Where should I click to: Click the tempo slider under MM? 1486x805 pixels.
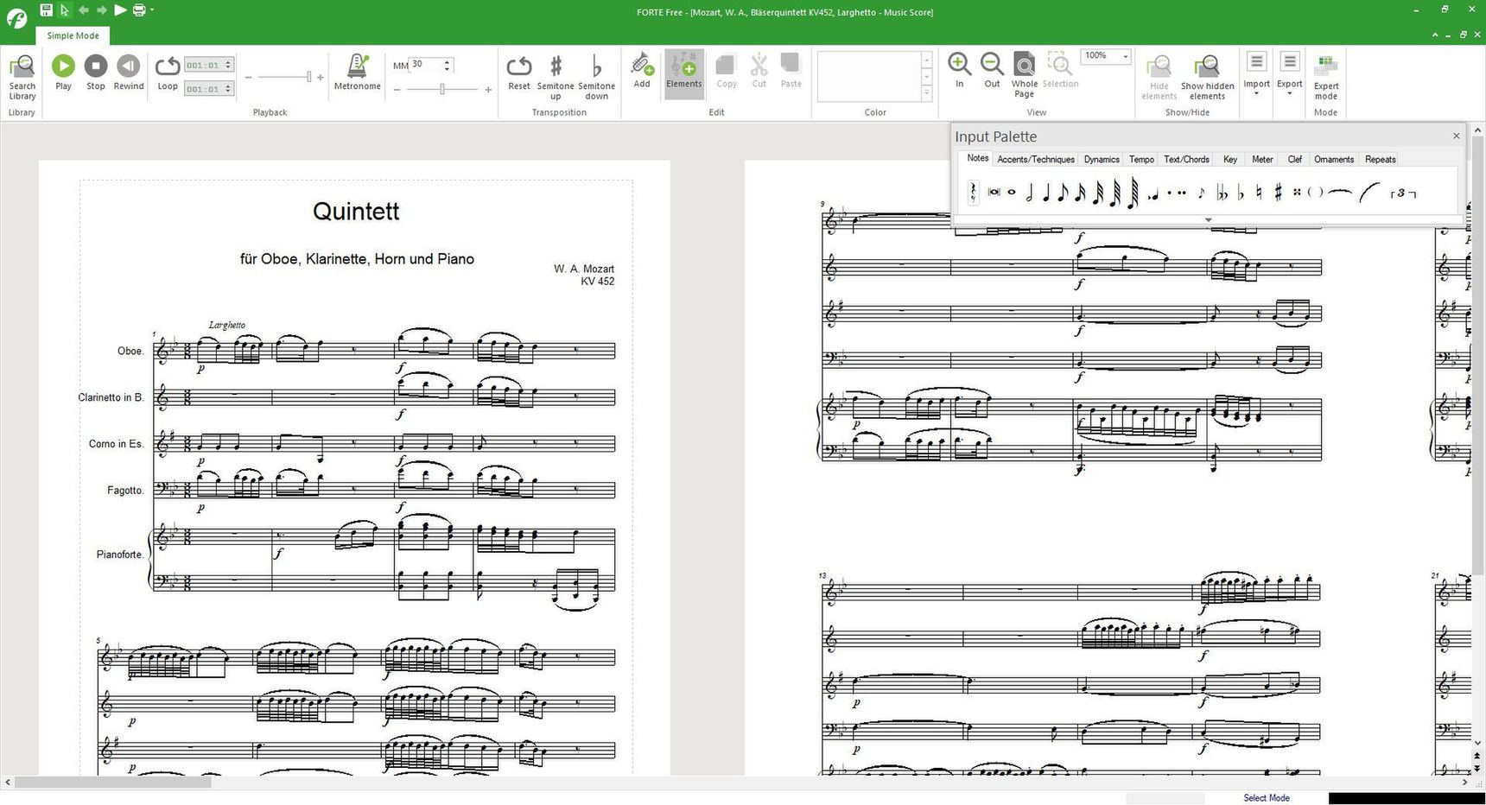click(441, 89)
